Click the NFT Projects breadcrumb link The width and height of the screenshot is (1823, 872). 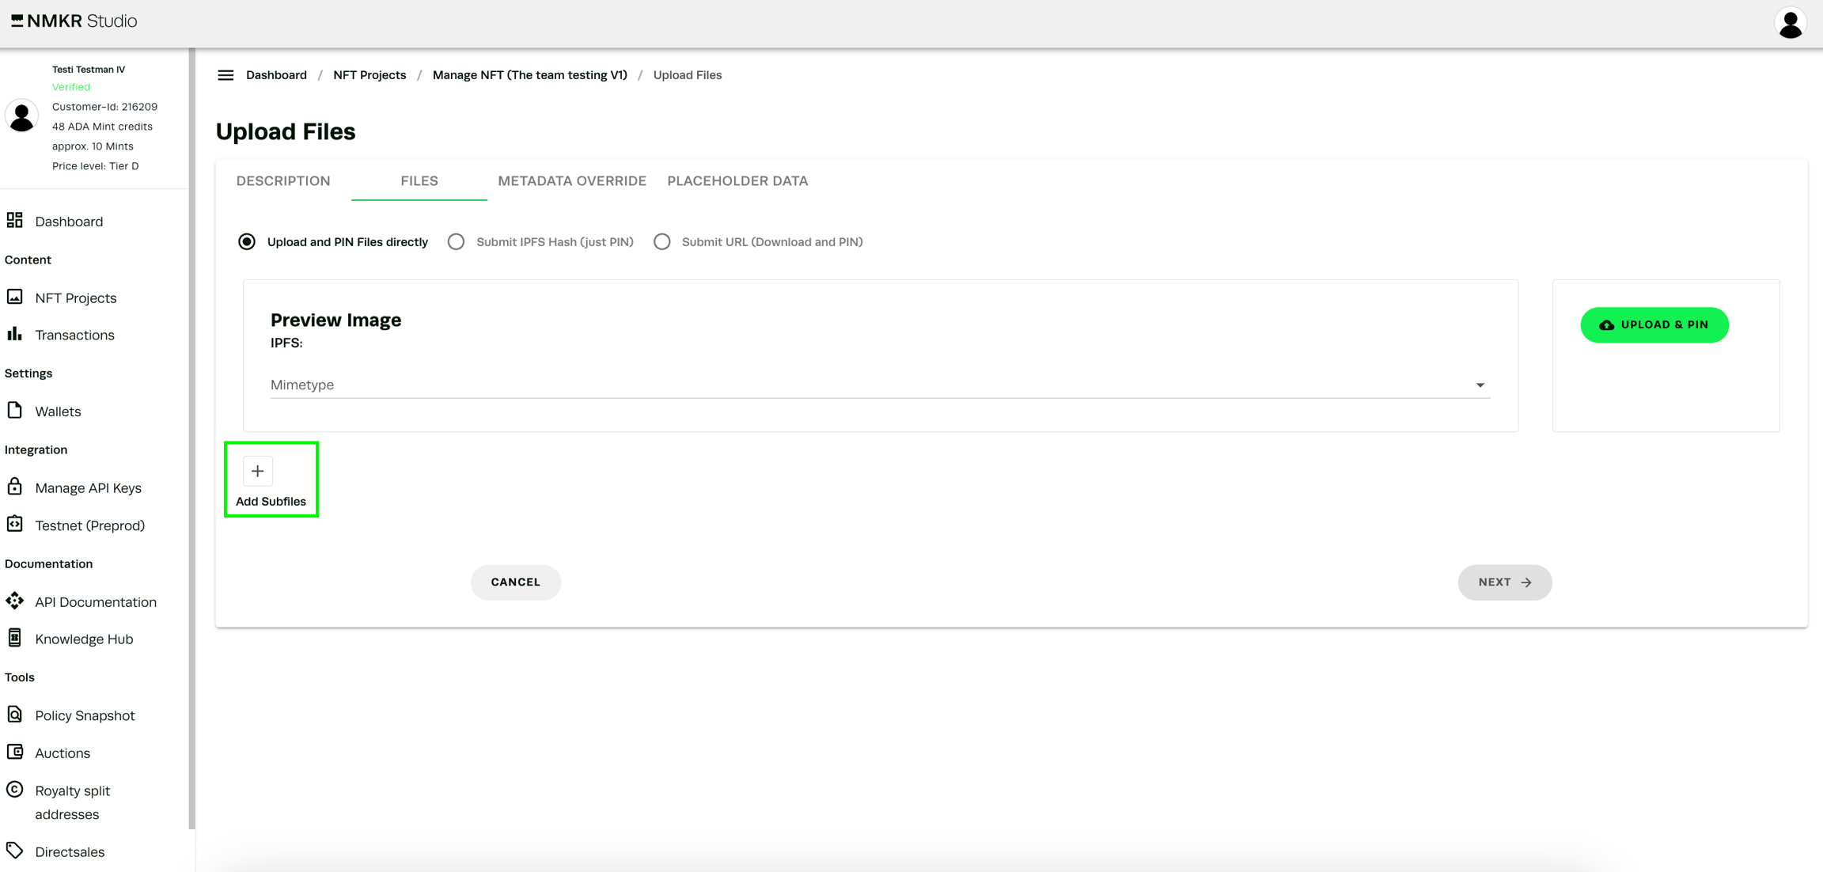coord(369,75)
